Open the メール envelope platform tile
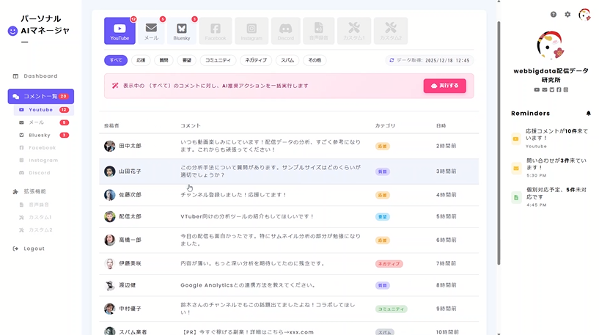 151,31
